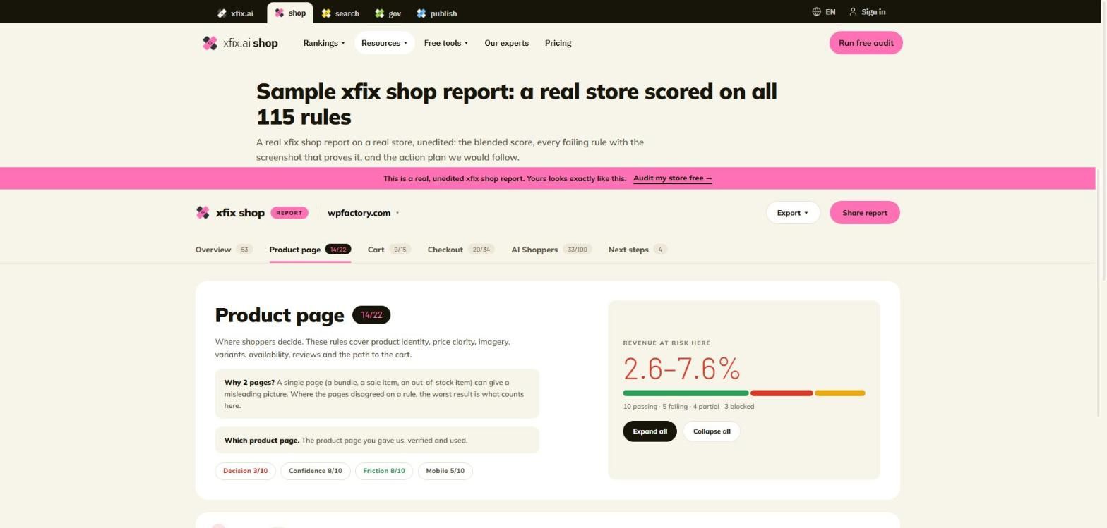Select the Product page tab
The width and height of the screenshot is (1107, 528).
310,250
